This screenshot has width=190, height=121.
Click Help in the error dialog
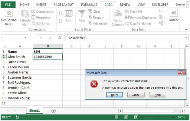click(158, 95)
